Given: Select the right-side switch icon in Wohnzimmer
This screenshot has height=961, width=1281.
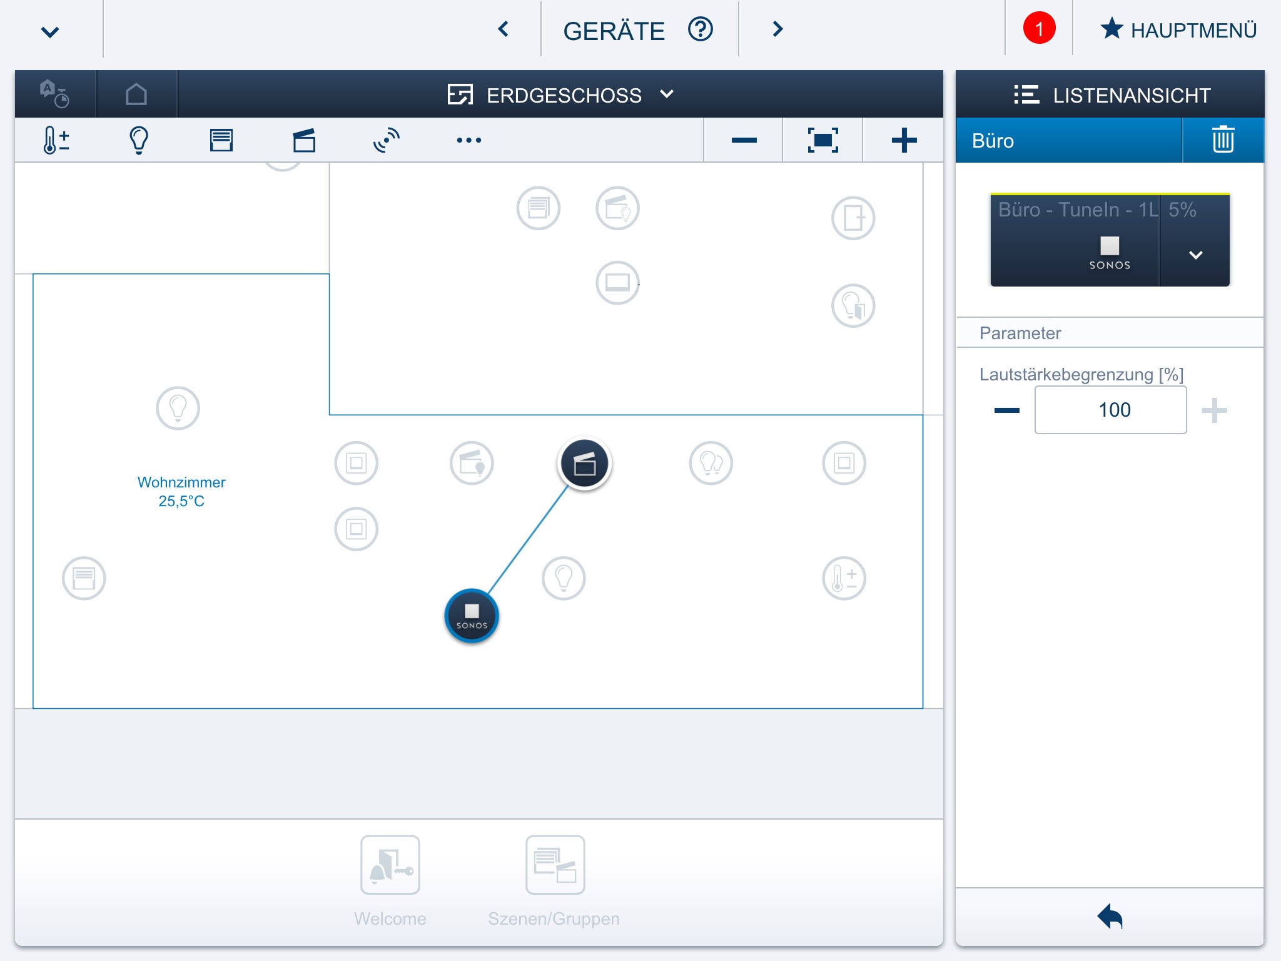Looking at the screenshot, I should pyautogui.click(x=844, y=464).
